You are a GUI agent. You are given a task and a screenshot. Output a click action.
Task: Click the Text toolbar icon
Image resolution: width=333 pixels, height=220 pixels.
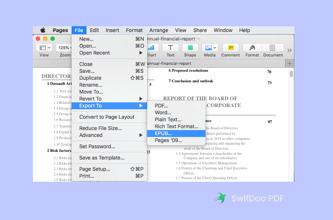(170, 48)
